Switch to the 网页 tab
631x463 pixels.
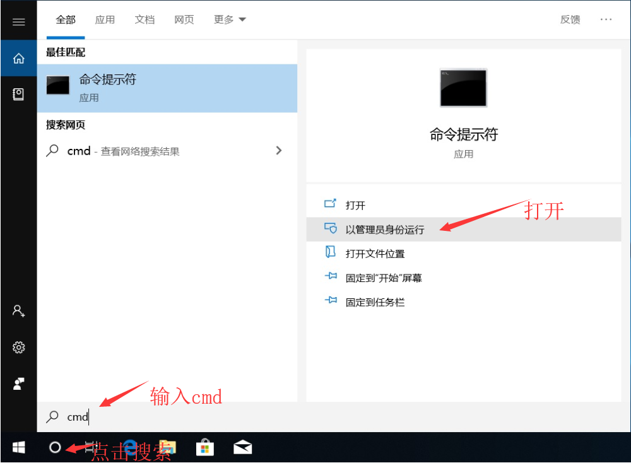tap(184, 20)
